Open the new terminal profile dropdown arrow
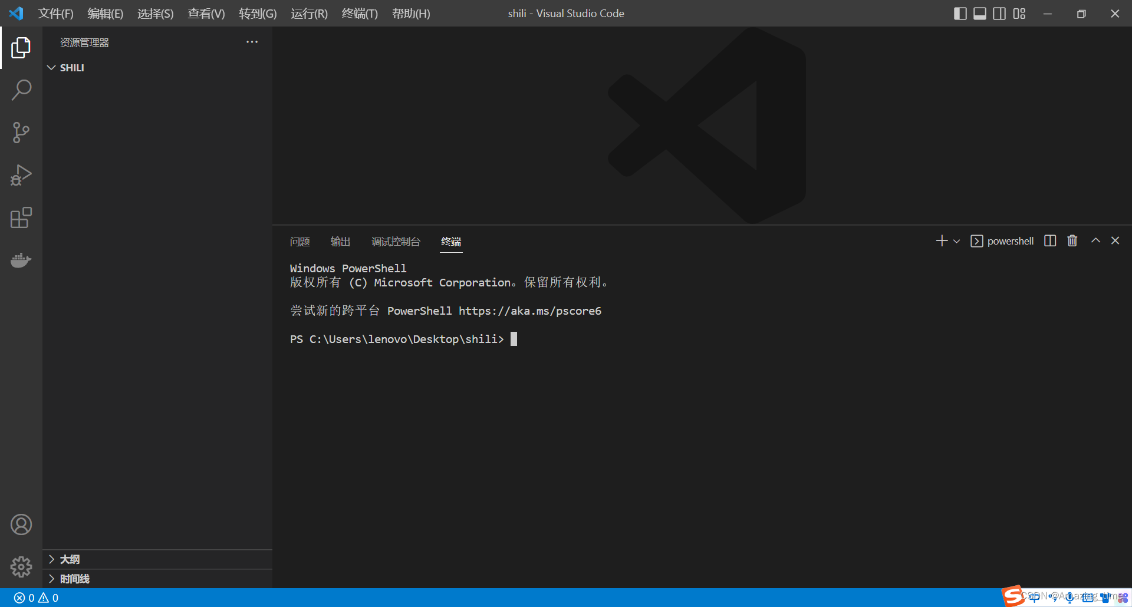This screenshot has height=607, width=1132. 956,241
